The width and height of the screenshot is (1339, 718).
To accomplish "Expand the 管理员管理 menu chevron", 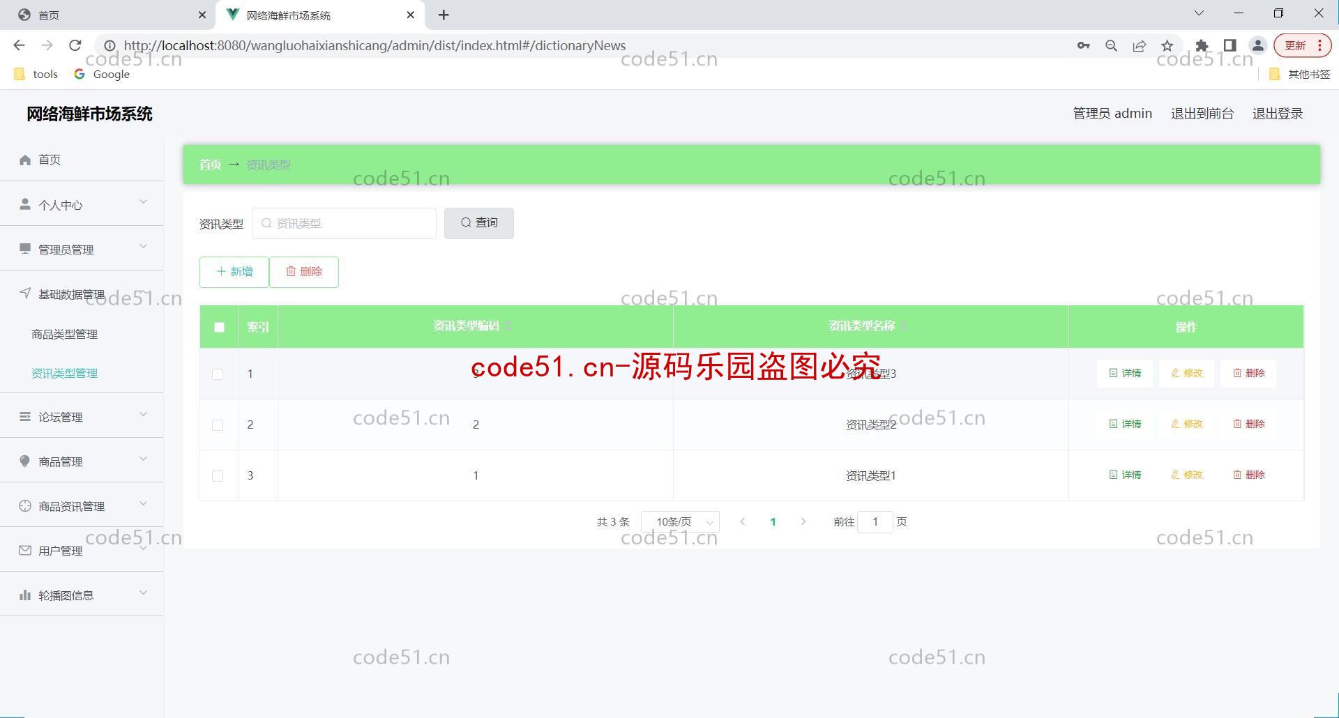I will click(144, 246).
